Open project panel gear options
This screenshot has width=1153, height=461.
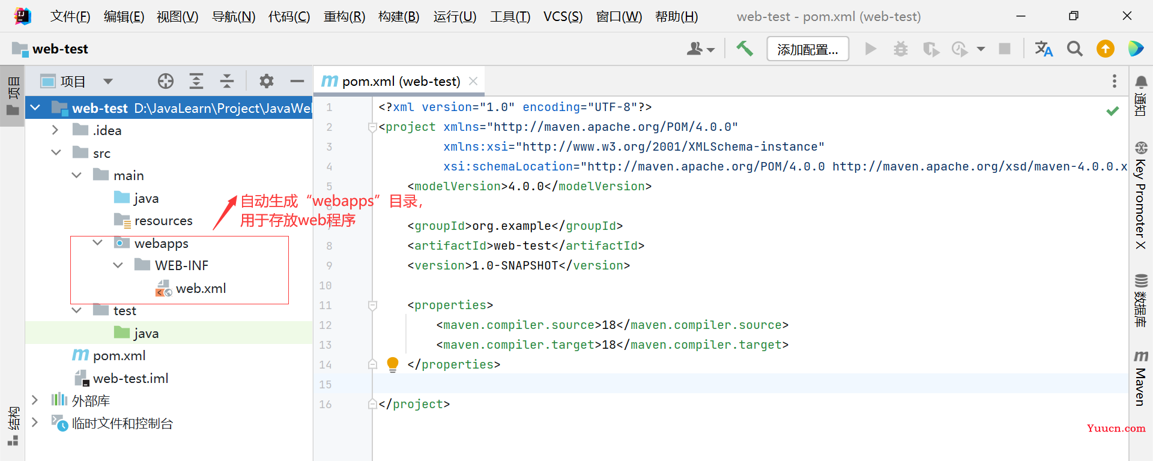tap(266, 81)
